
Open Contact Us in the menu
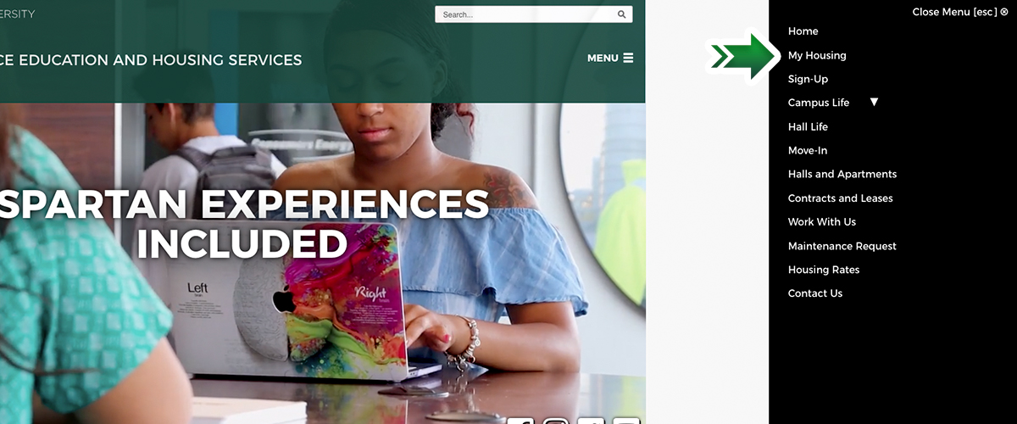[x=815, y=293]
